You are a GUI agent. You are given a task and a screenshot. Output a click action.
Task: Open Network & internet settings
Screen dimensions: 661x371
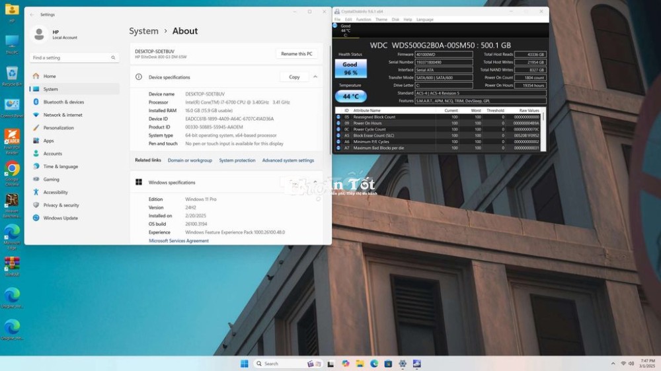(74, 115)
